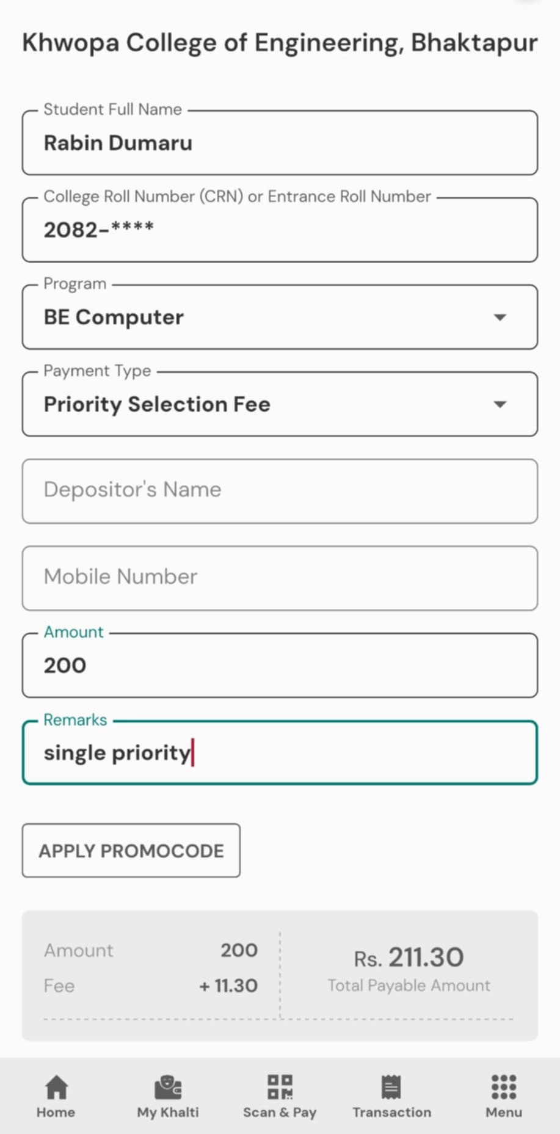Open My Khalti wallet icon

pos(168,1087)
